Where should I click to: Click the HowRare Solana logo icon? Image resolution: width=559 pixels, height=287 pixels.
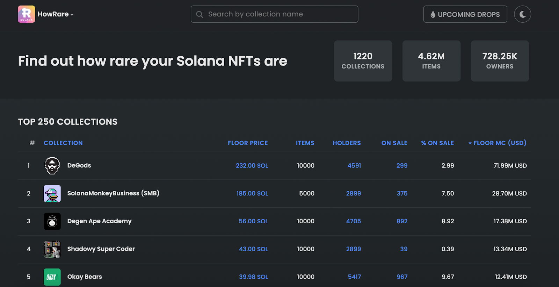[x=27, y=14]
